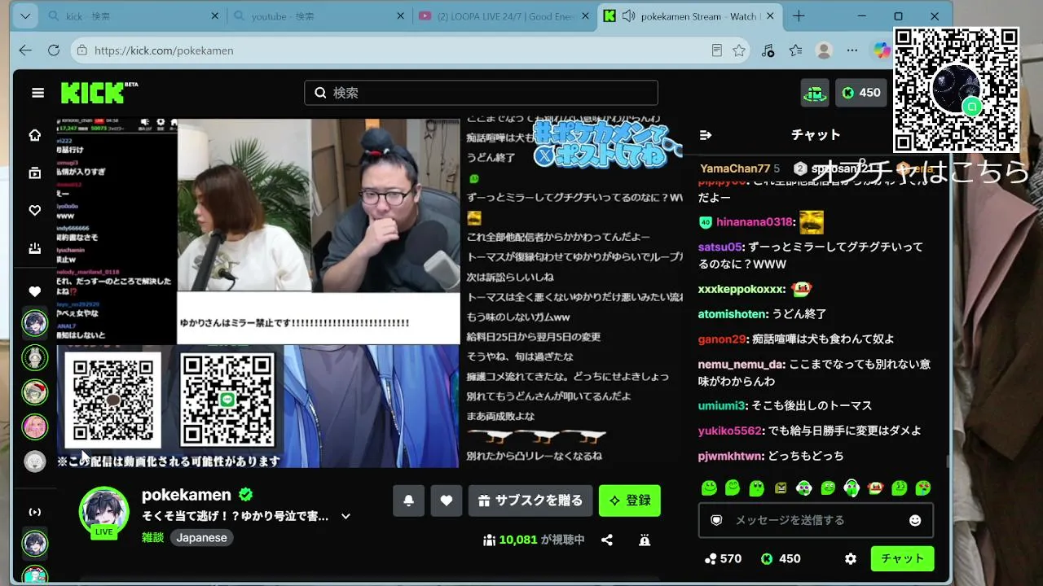The height and width of the screenshot is (586, 1043).
Task: Click the address bar URL
Action: (x=164, y=50)
